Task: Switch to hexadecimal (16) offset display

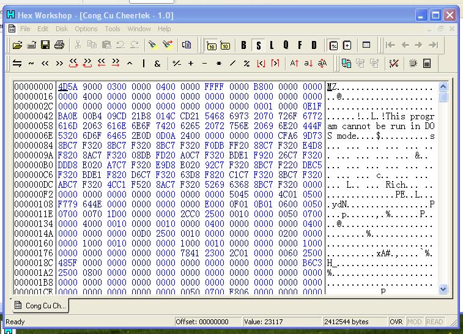Action: point(212,46)
